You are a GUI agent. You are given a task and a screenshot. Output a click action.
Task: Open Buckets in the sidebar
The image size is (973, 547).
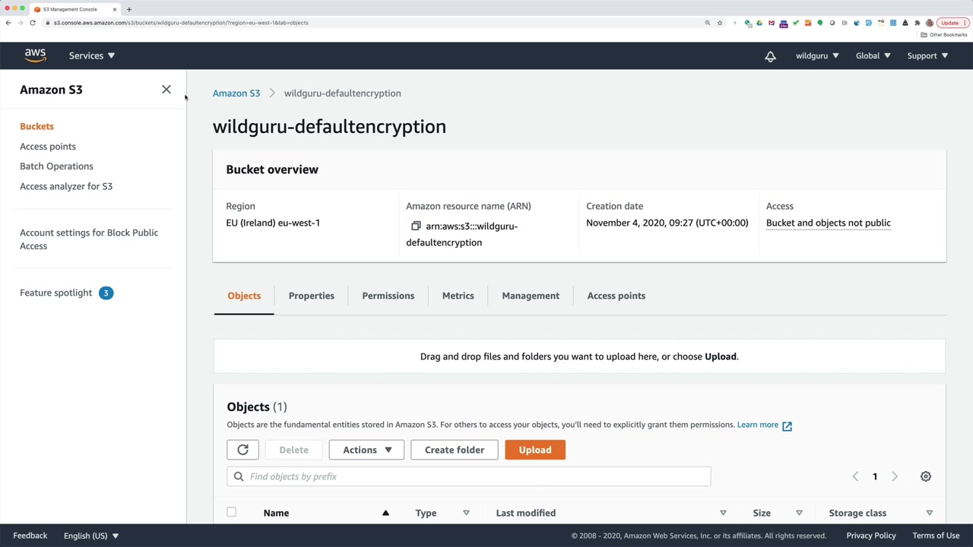click(36, 126)
